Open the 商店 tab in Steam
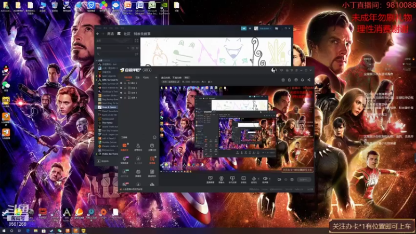 click(110, 34)
